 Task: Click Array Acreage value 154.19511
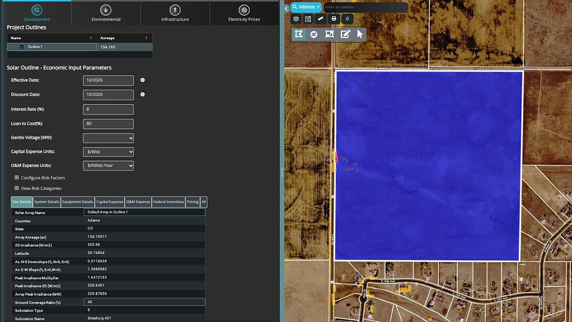97,237
